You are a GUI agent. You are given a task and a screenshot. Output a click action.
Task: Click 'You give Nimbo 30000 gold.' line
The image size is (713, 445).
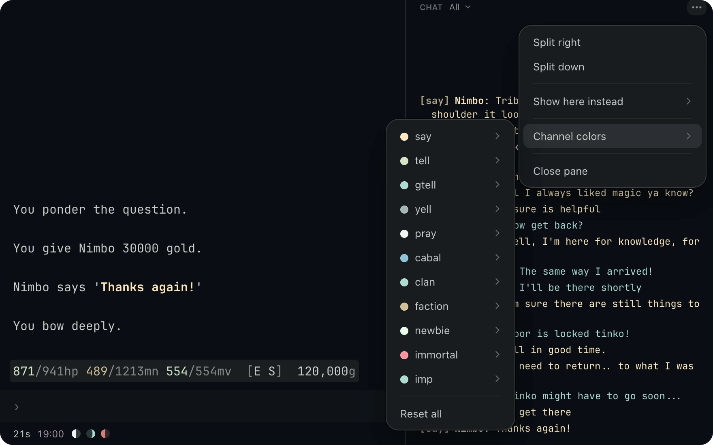click(107, 248)
